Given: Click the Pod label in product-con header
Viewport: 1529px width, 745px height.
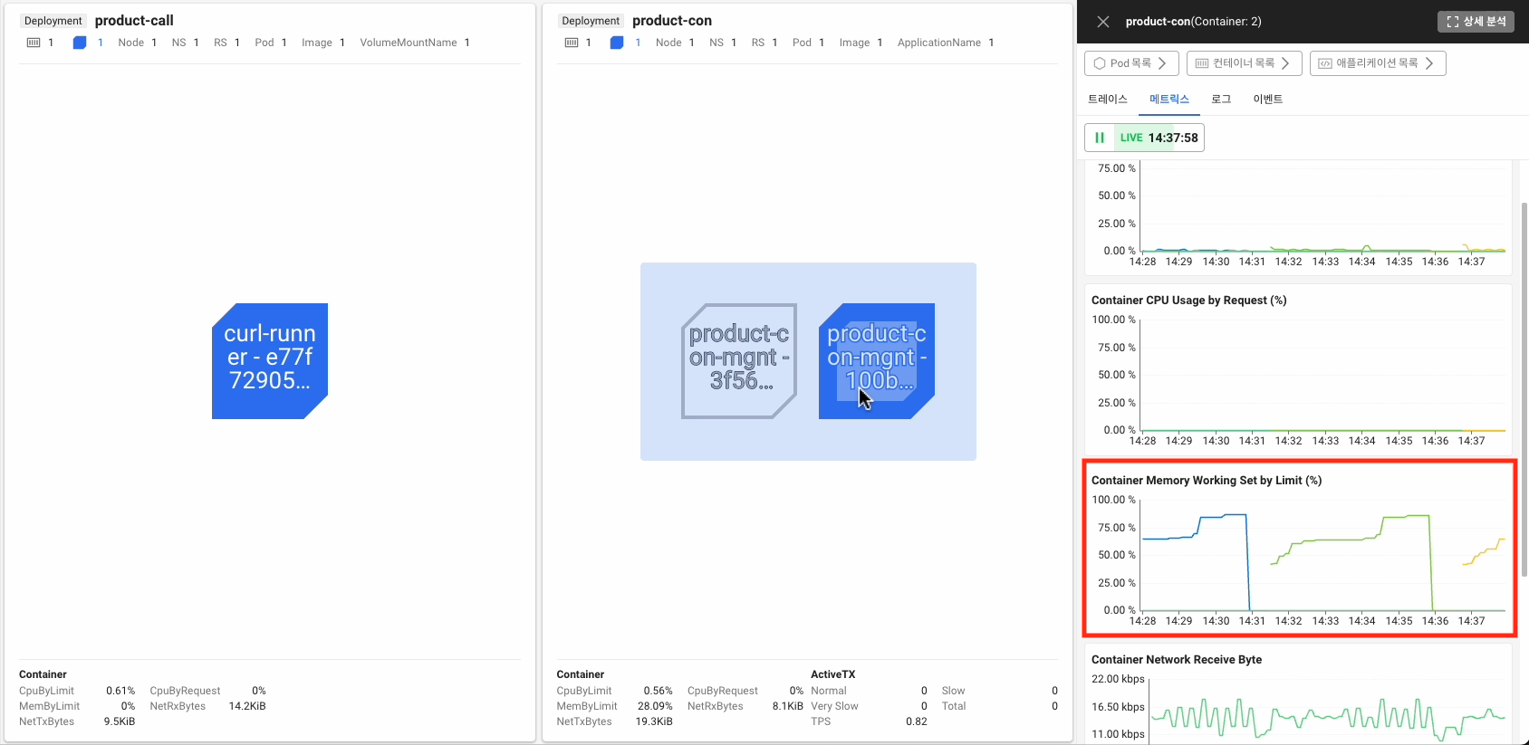Looking at the screenshot, I should [x=802, y=43].
